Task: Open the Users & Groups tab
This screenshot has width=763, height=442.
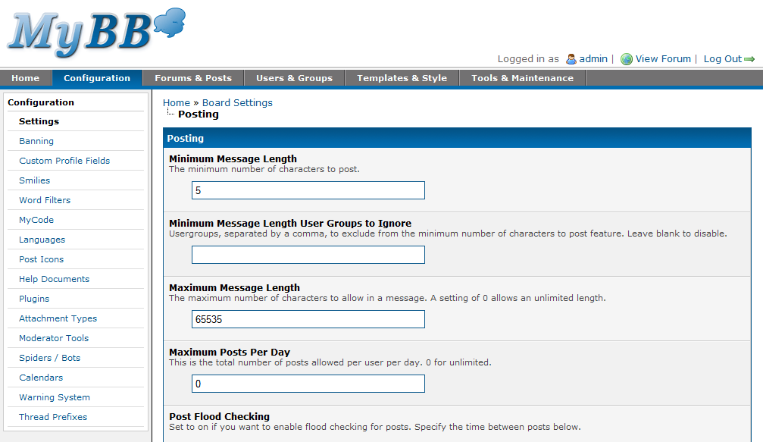Action: (294, 78)
